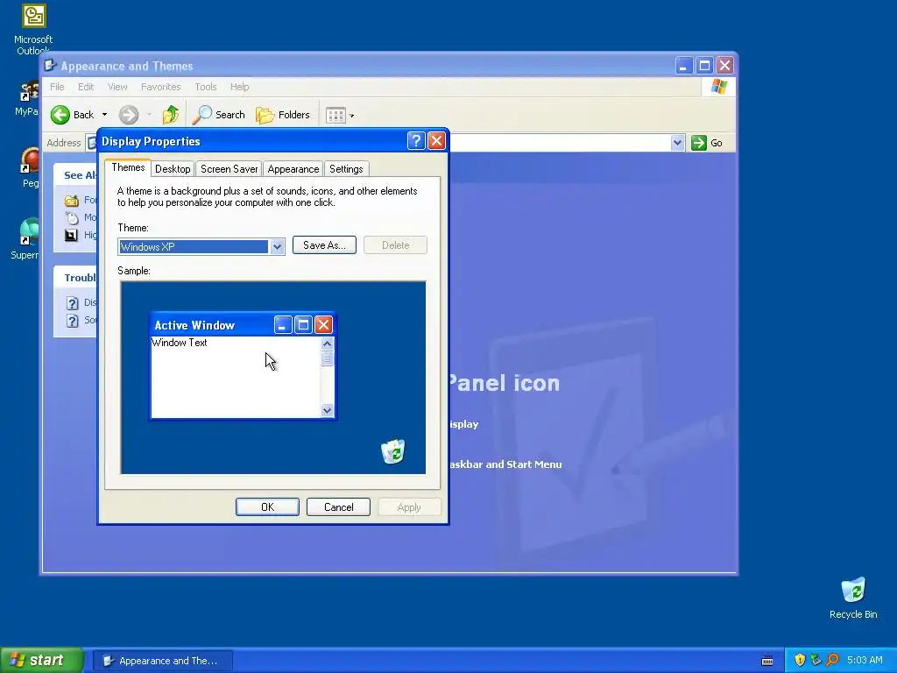This screenshot has width=897, height=673.
Task: Click the Fonts folder icon under See Also
Action: coord(72,201)
